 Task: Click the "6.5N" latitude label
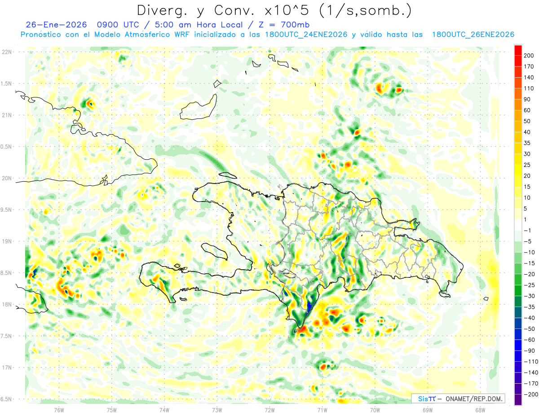[7, 399]
